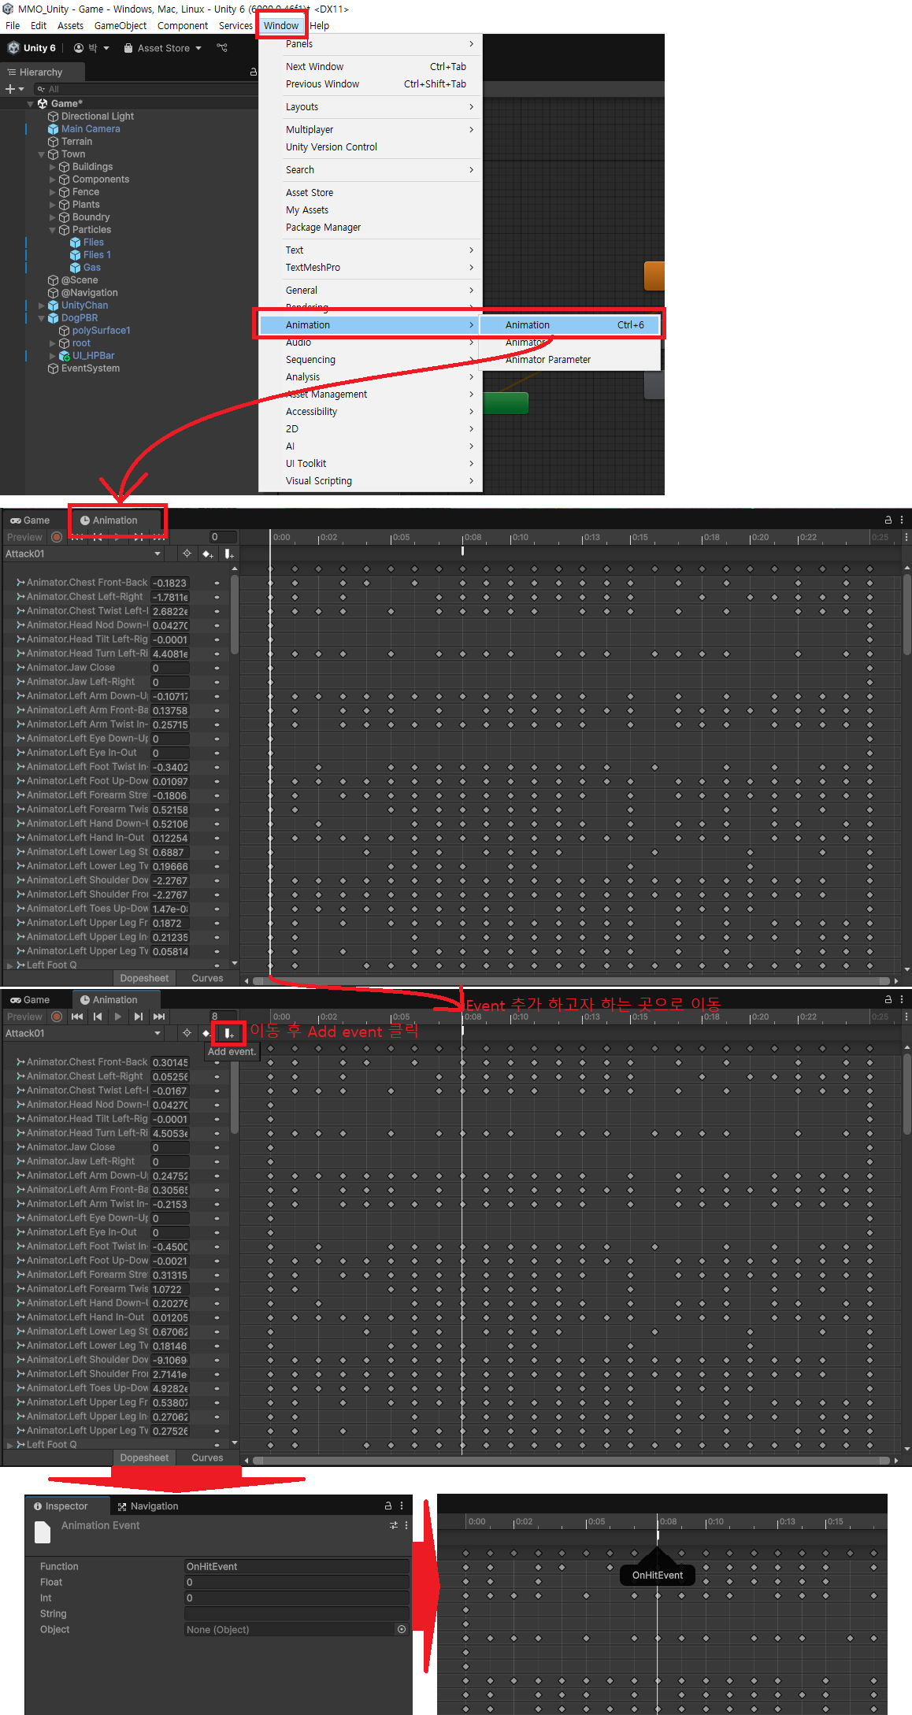Click Dopesheet button in upper Animation window
Image resolution: width=912 pixels, height=1715 pixels.
(144, 978)
